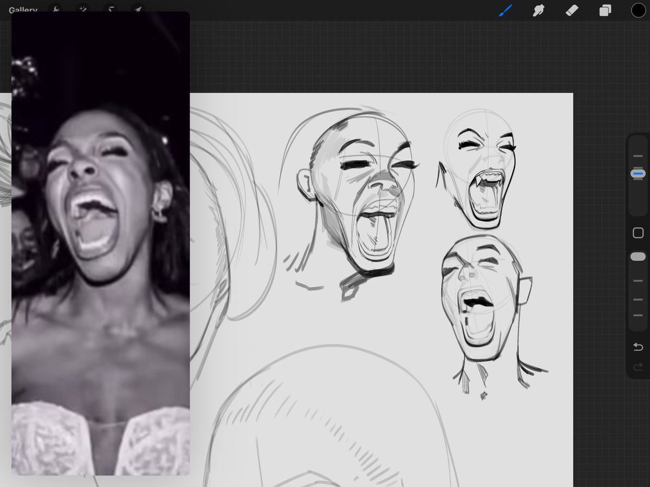
Task: Open the black color picker
Action: (x=638, y=10)
